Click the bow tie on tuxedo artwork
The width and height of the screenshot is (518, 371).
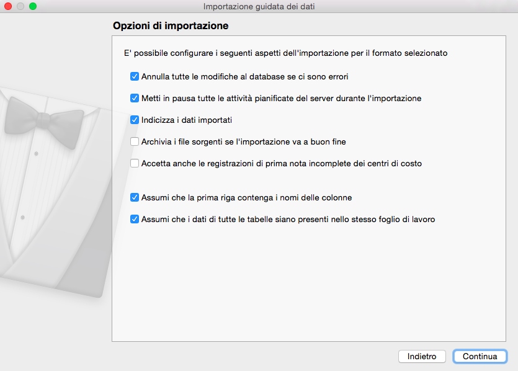click(43, 117)
